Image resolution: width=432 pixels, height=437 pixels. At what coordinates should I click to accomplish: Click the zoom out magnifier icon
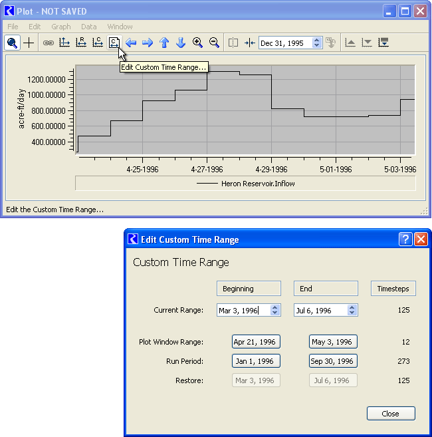214,43
